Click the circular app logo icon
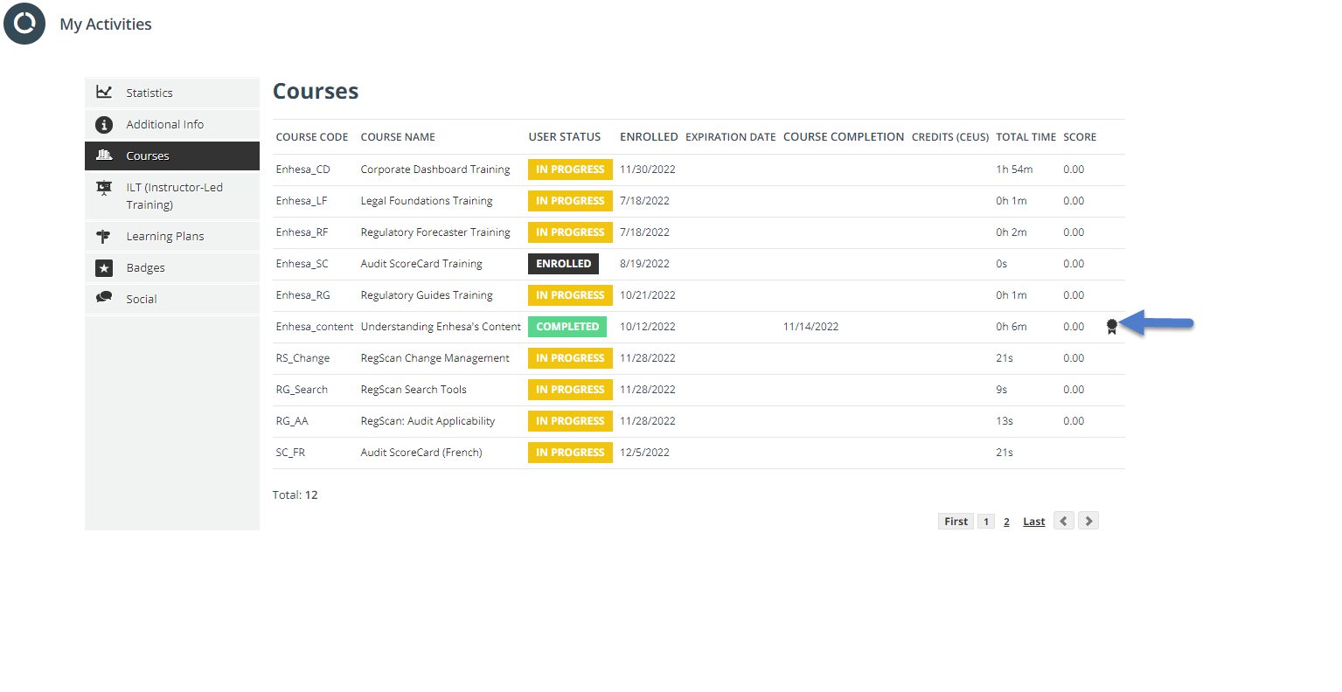 click(24, 24)
